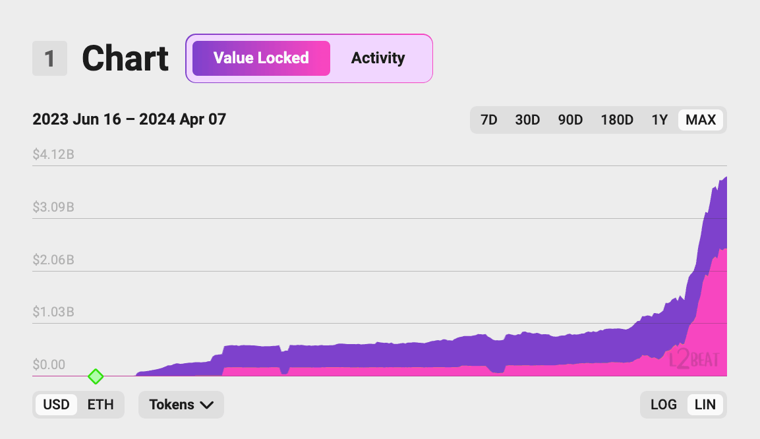
Task: Click the L2BEAT watermark logo
Action: point(694,359)
